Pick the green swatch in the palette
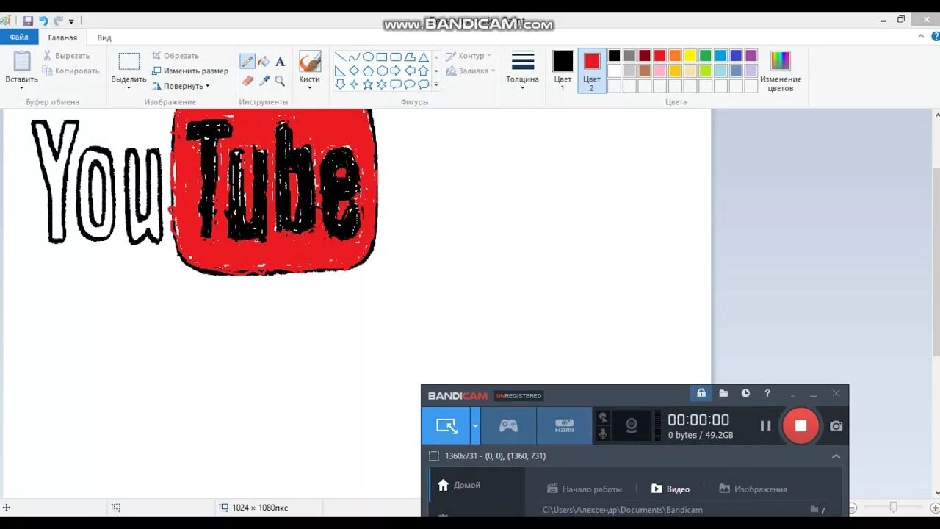The height and width of the screenshot is (529, 940). (x=706, y=56)
